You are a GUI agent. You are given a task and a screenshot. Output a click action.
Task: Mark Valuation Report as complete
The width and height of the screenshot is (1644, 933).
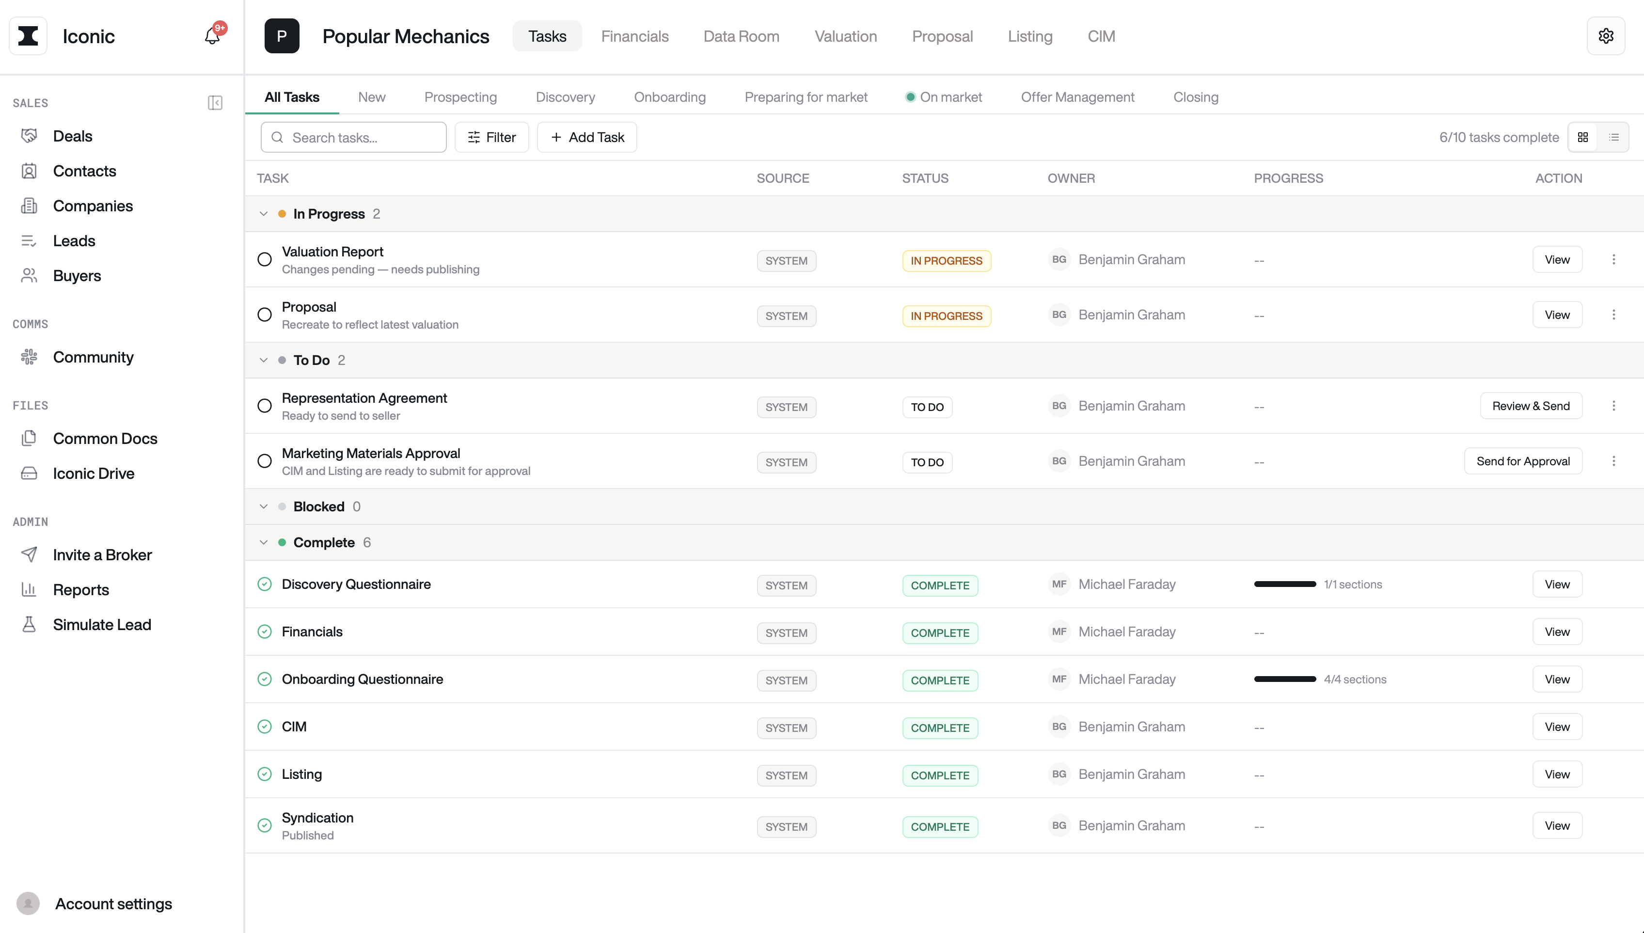(265, 259)
